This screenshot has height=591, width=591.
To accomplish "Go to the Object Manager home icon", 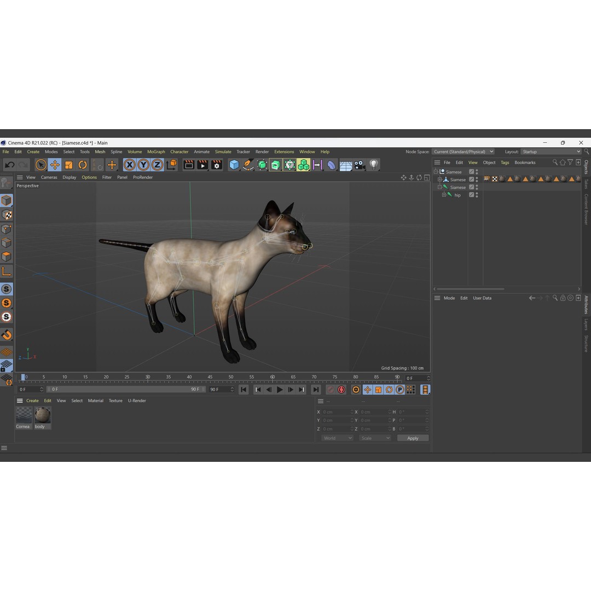I will pyautogui.click(x=563, y=163).
